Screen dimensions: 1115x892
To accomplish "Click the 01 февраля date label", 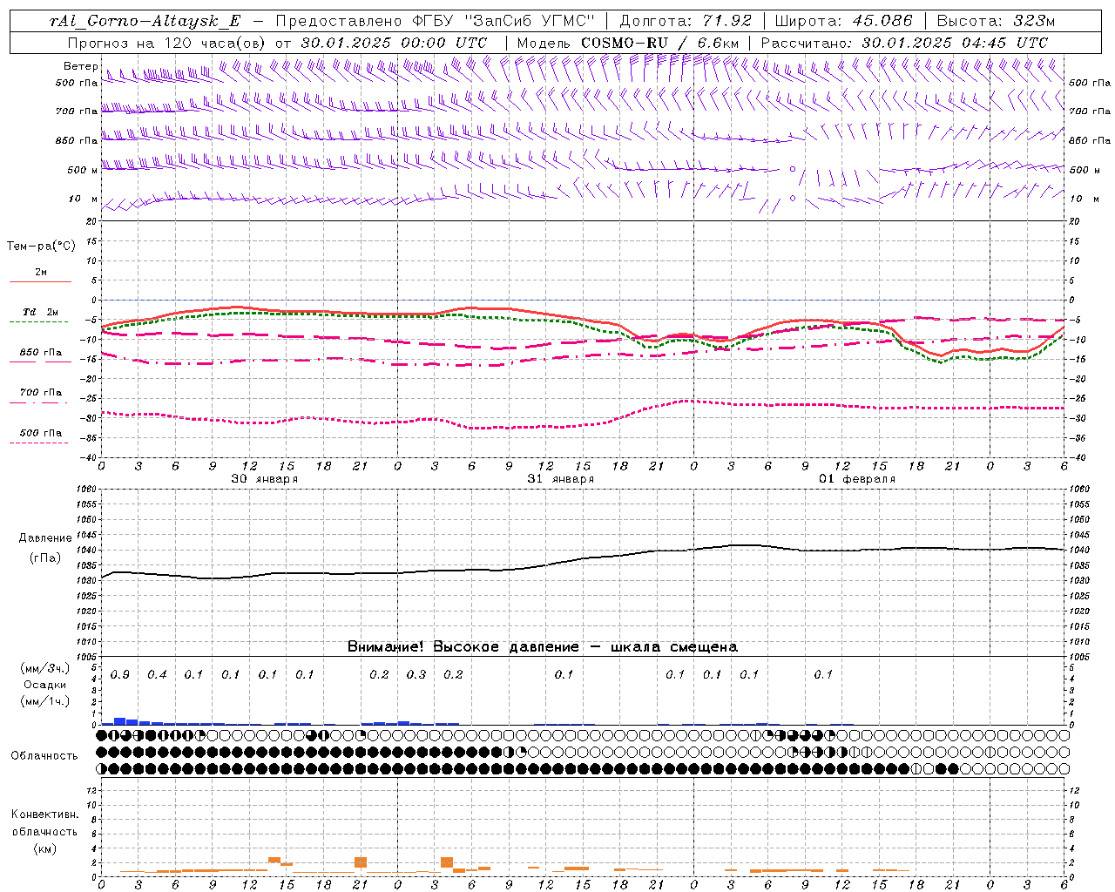I will pyautogui.click(x=856, y=479).
